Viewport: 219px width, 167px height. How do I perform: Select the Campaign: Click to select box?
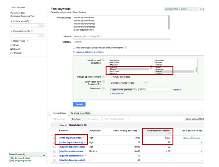pos(181,9)
